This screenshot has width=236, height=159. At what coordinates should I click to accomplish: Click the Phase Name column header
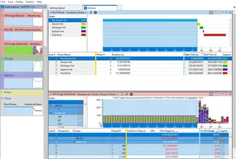[64, 55]
